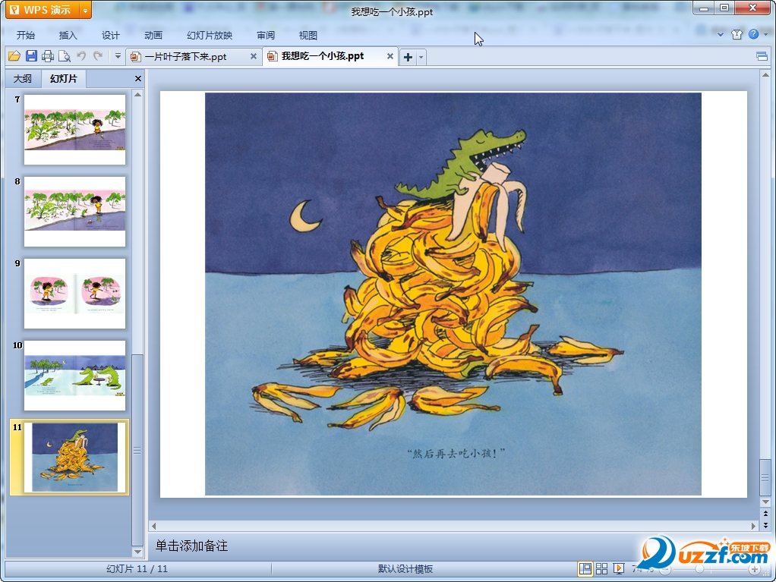Select slide 10 thumbnail with crocodiles
Viewport: 776px width, 582px height.
coord(74,376)
